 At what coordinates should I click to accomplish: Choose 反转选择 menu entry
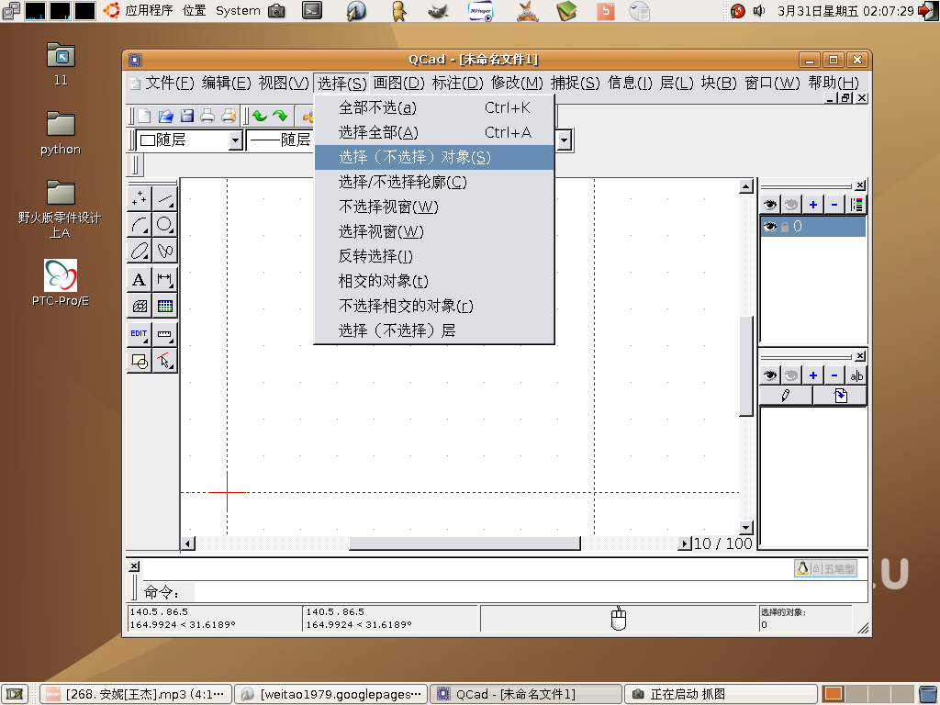[x=434, y=256]
